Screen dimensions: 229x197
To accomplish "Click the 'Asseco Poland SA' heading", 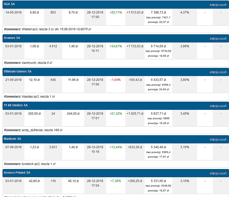I will 17,173.
